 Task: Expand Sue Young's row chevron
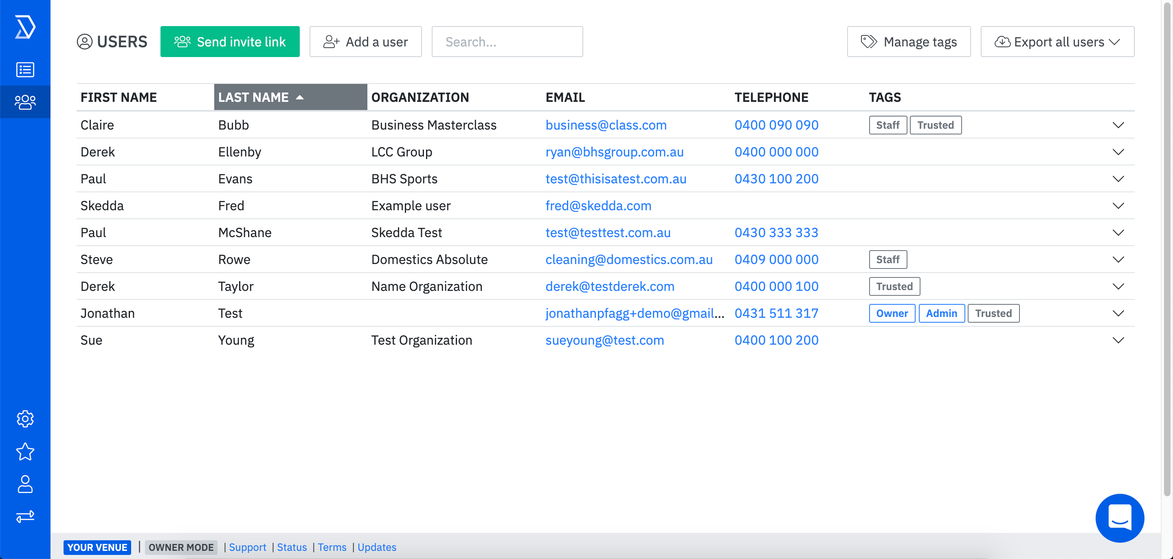[1118, 340]
